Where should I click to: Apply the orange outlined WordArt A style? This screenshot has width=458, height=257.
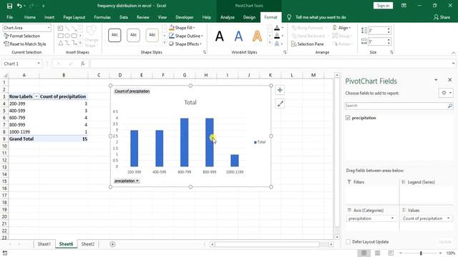click(x=257, y=36)
